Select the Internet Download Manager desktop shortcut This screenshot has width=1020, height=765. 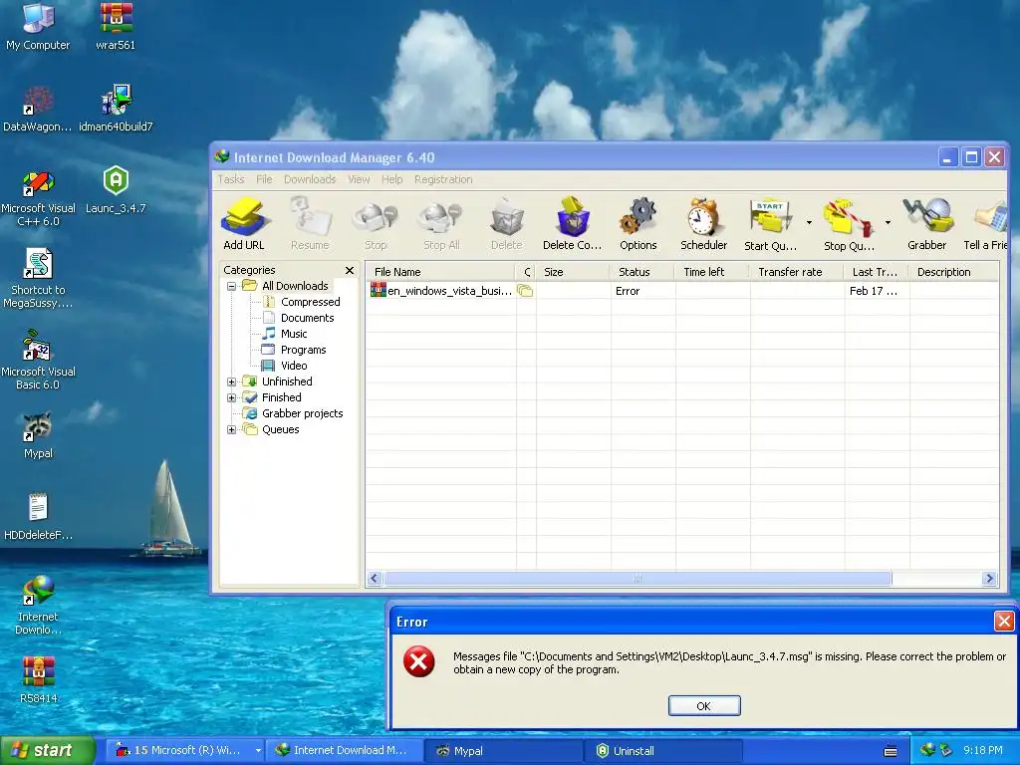point(38,605)
